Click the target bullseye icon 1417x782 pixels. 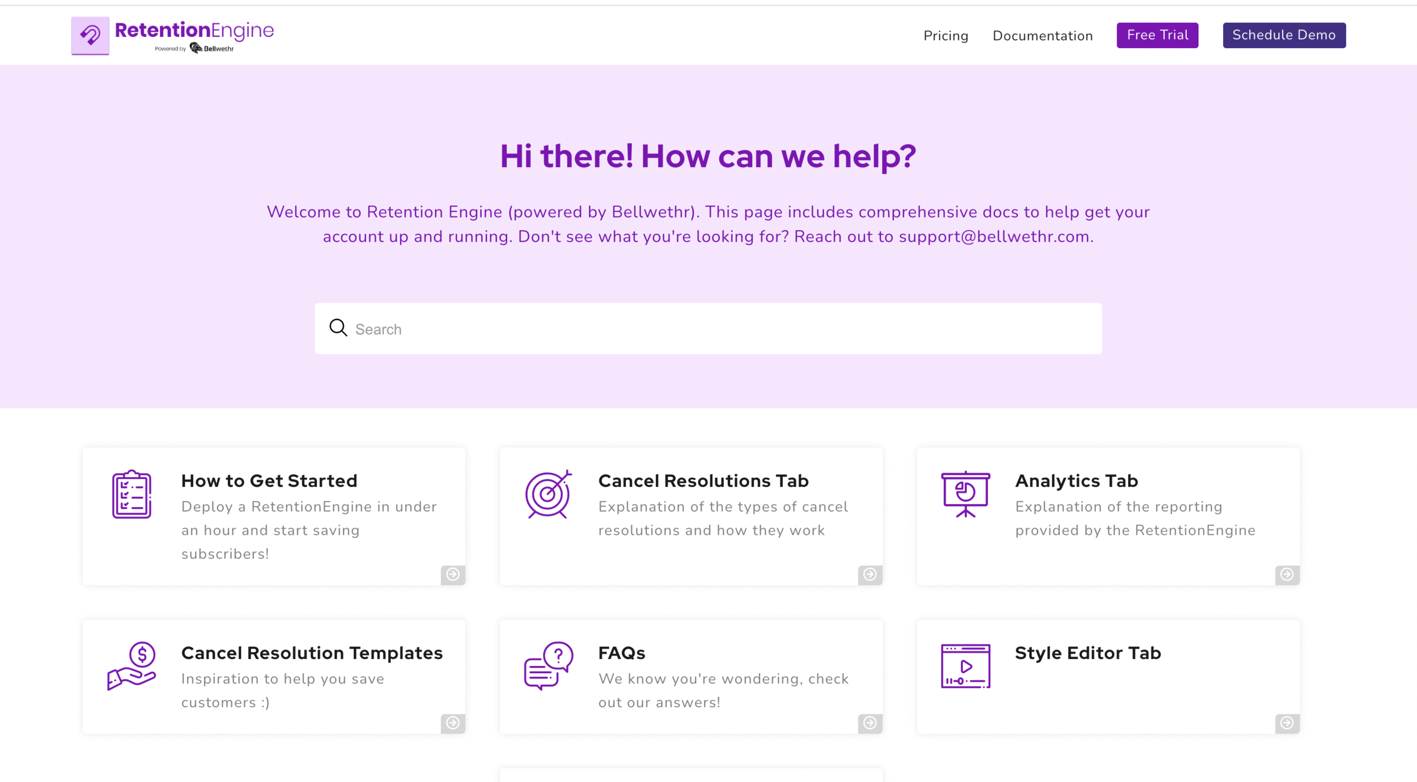[x=548, y=494]
